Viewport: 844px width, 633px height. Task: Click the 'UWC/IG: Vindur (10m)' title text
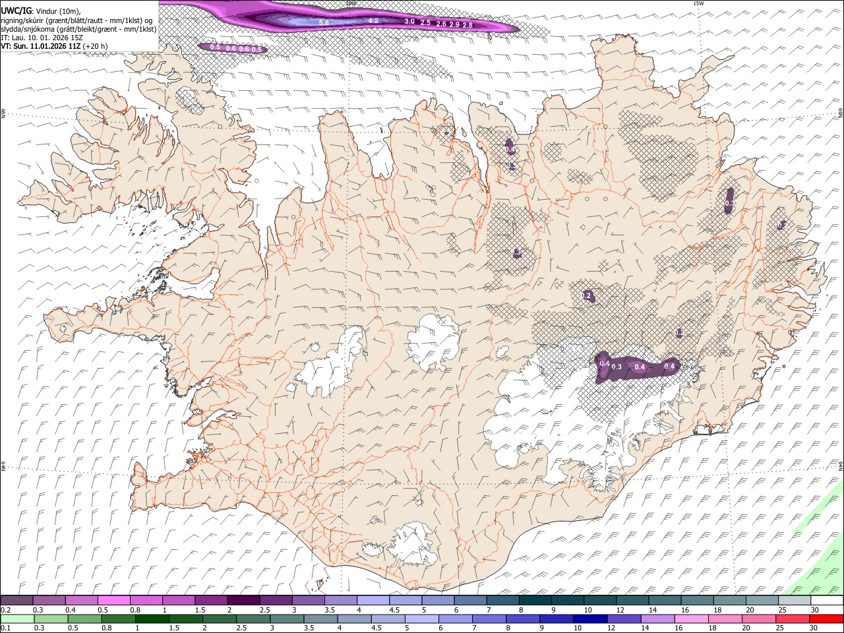tap(41, 11)
